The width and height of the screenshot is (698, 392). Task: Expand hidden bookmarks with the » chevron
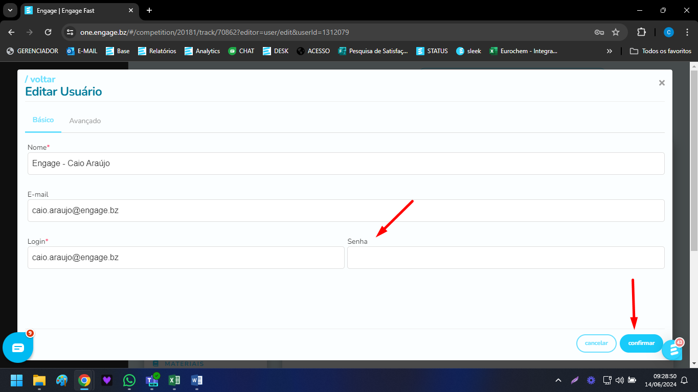[610, 51]
